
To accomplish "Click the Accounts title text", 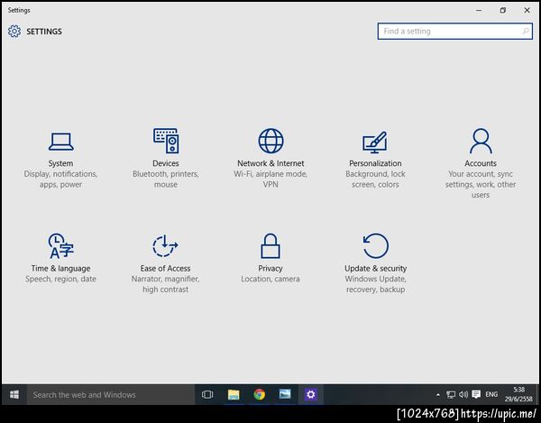I will point(481,163).
